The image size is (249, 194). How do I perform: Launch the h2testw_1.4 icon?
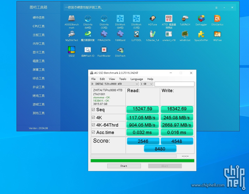[153, 34]
